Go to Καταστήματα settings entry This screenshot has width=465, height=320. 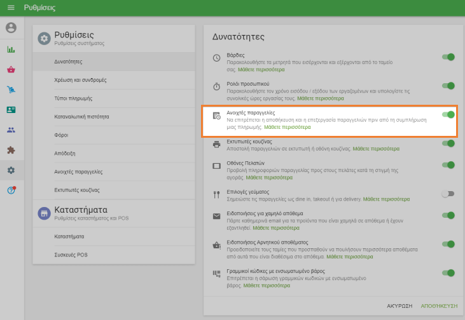point(69,236)
